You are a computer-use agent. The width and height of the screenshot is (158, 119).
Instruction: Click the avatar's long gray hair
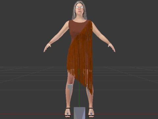coord(79,10)
